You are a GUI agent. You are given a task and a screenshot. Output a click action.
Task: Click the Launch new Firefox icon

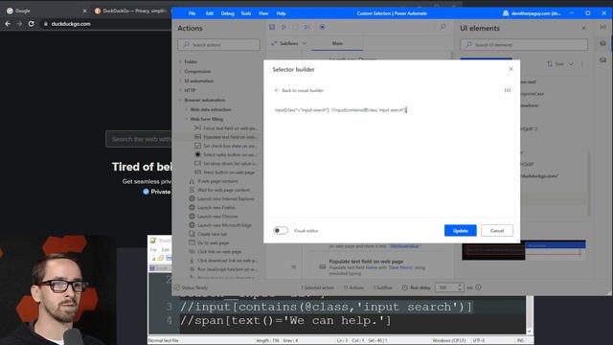click(x=192, y=207)
